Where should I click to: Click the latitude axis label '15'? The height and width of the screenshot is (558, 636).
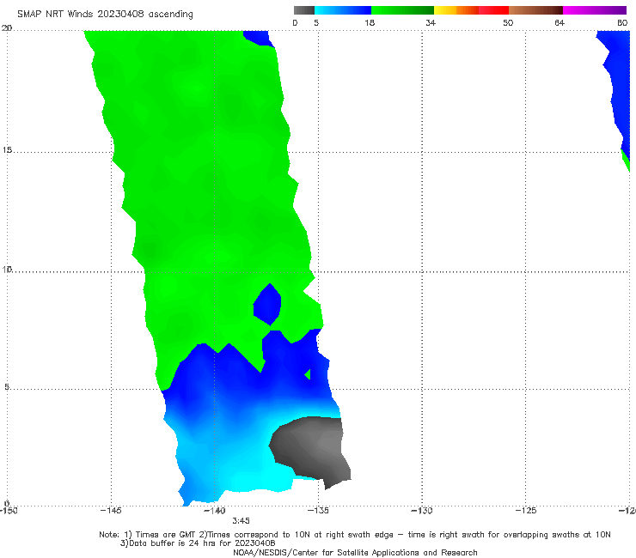coord(7,150)
